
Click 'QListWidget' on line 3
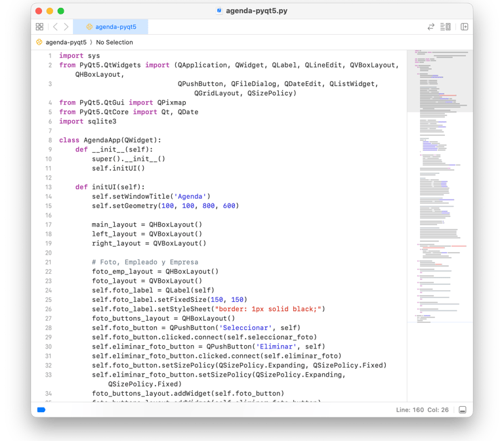pos(352,84)
